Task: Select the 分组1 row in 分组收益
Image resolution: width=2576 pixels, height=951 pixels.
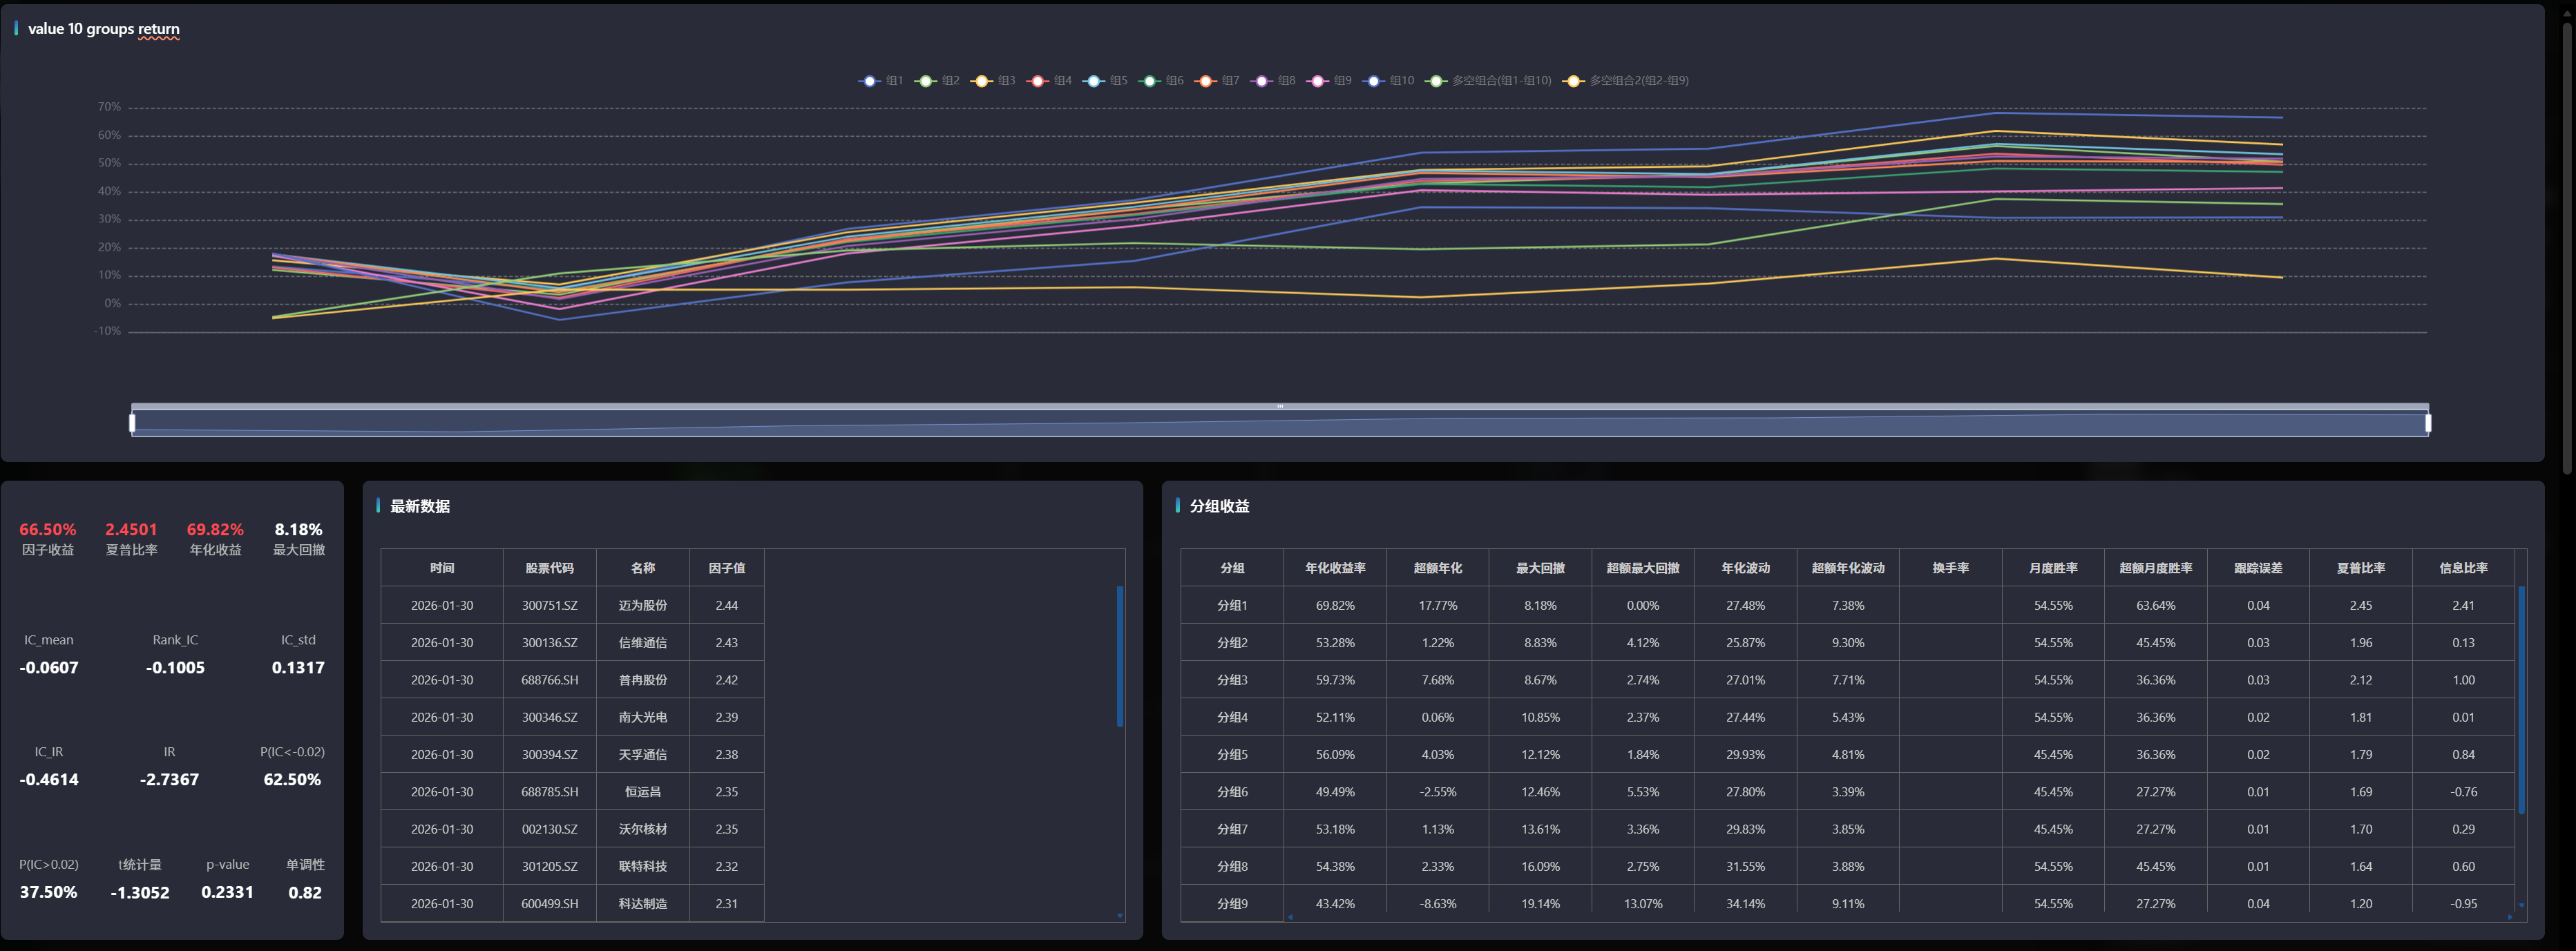Action: point(1232,605)
